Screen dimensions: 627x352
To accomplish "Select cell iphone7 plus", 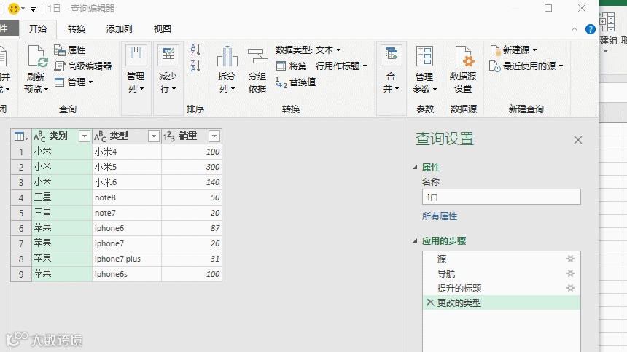I will coord(127,259).
